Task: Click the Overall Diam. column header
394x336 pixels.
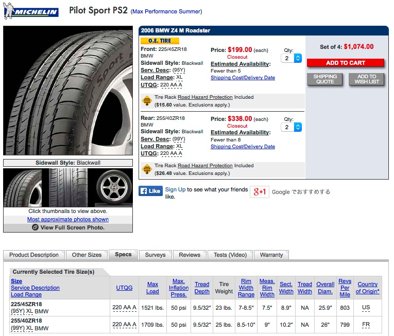Action: coord(325,288)
